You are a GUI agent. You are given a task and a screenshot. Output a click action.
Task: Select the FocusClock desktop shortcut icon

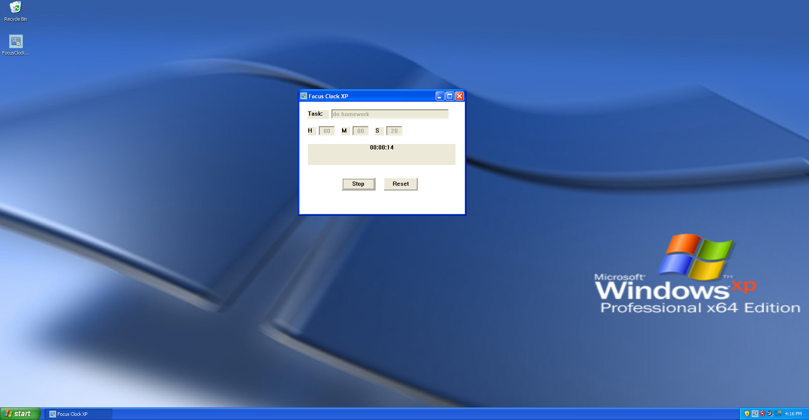point(16,45)
